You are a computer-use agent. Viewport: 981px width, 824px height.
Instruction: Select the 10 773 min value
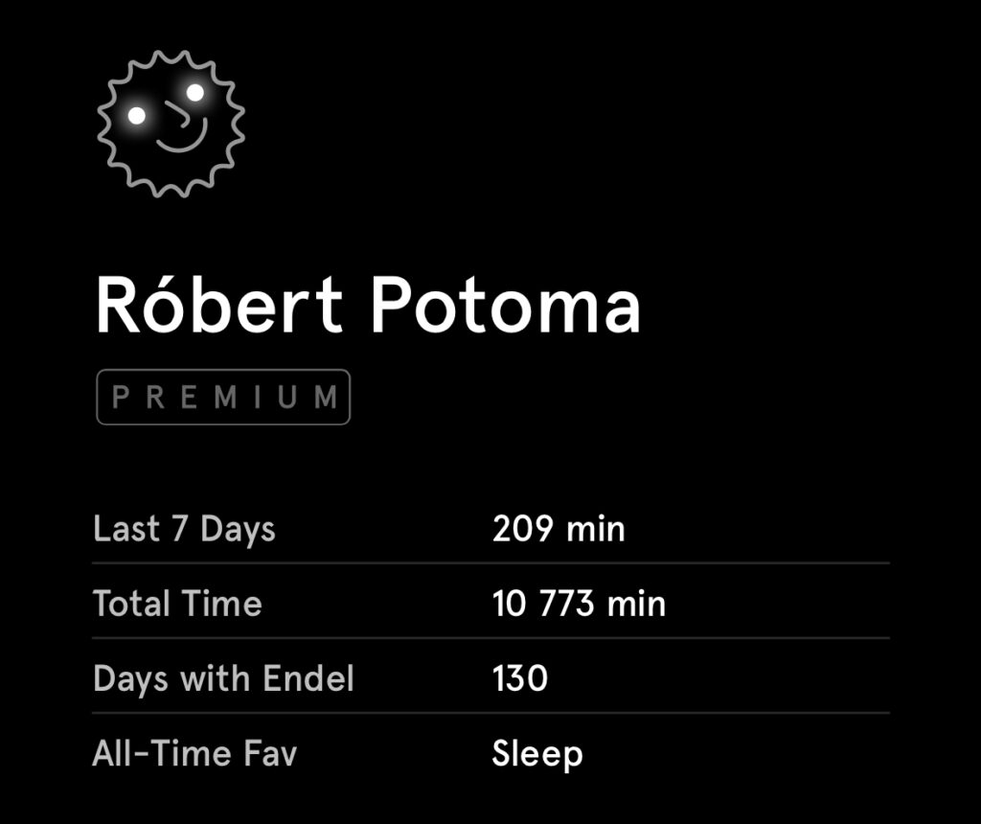click(579, 604)
